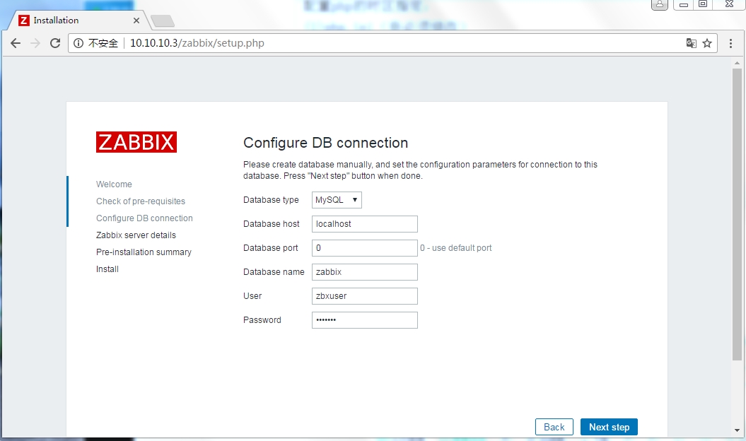
Task: Select Pre-installation summary step
Action: pos(144,252)
